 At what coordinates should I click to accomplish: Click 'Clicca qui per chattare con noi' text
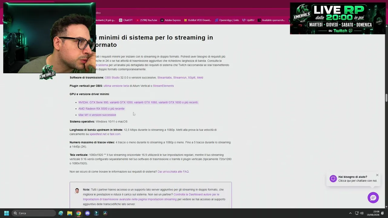tap(358, 181)
